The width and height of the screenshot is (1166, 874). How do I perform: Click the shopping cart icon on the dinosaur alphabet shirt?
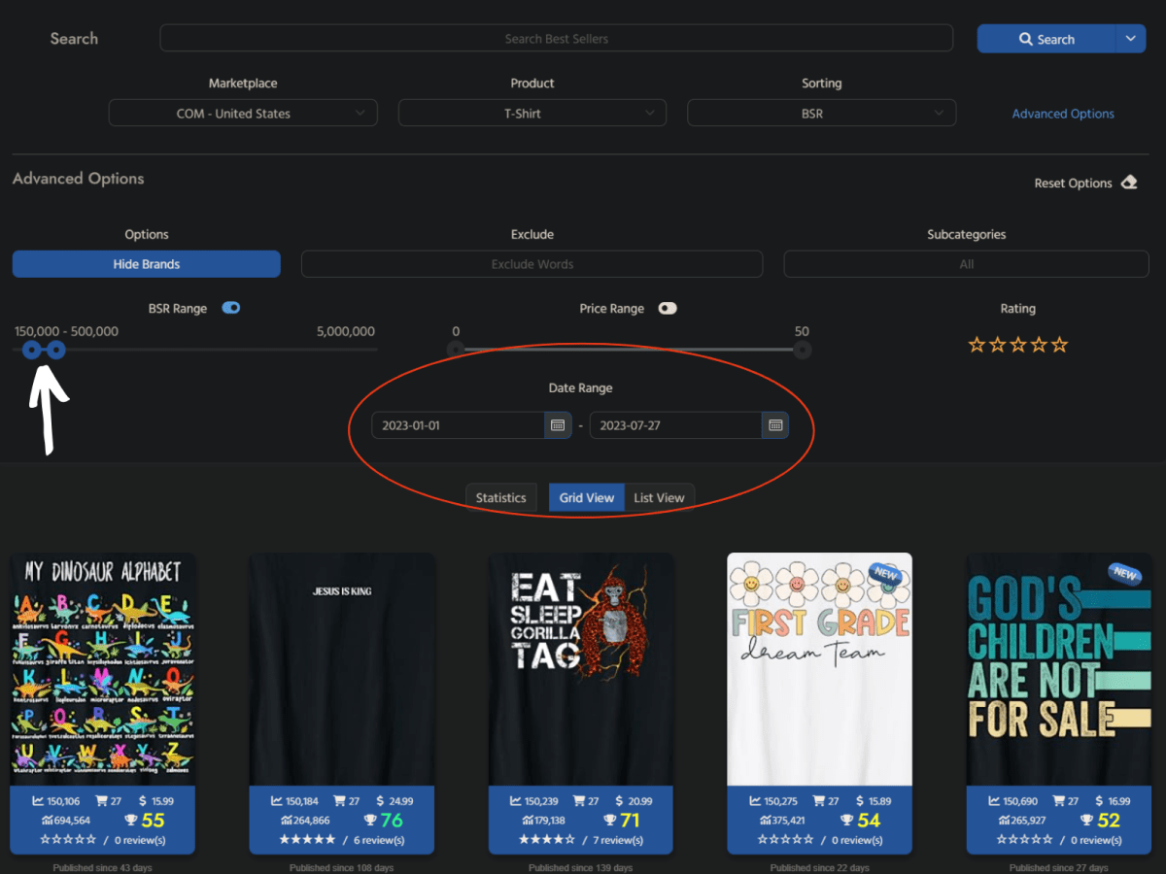(102, 801)
